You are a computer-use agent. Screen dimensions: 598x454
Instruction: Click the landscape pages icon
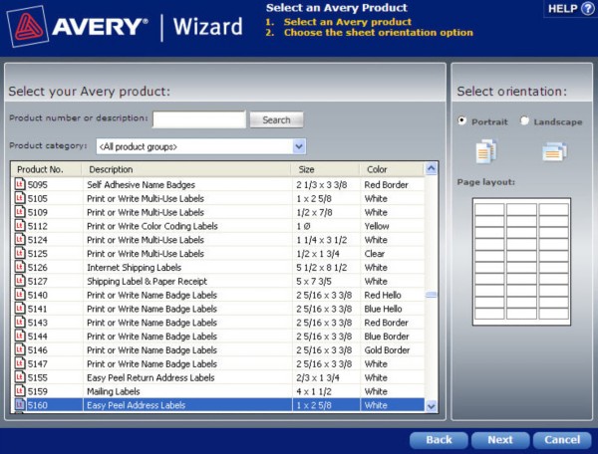(x=554, y=151)
